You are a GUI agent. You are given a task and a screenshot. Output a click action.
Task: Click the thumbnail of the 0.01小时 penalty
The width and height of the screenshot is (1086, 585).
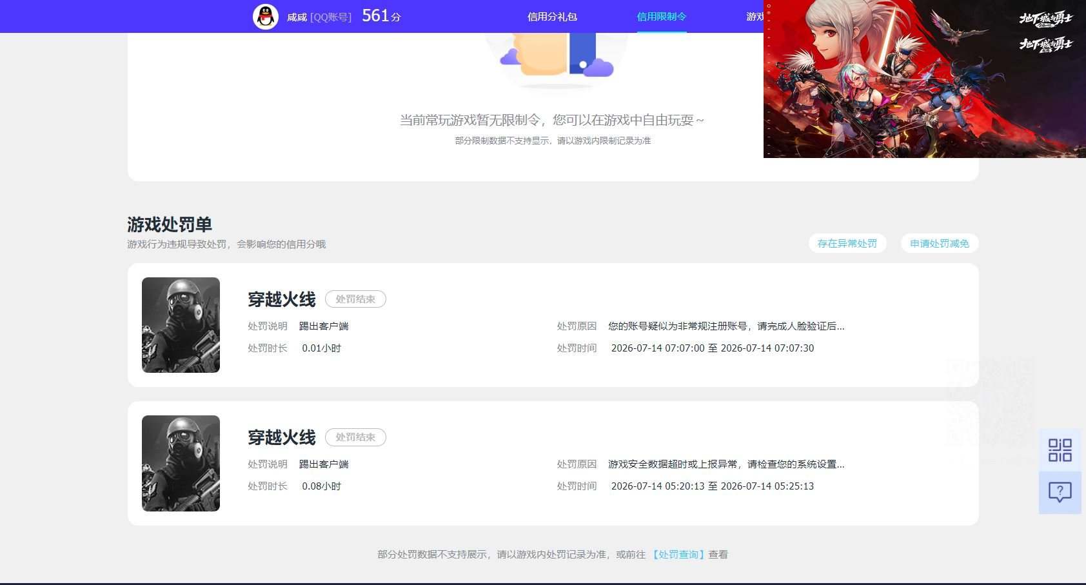coord(181,325)
